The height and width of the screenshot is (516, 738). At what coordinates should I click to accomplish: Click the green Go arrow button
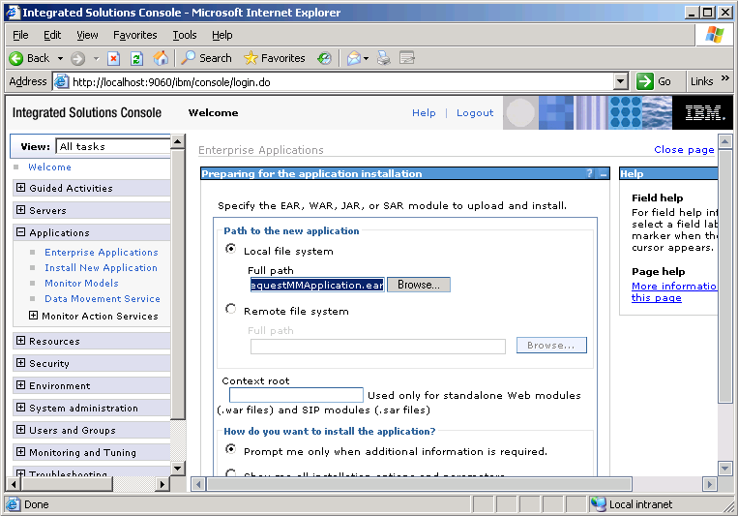point(645,81)
